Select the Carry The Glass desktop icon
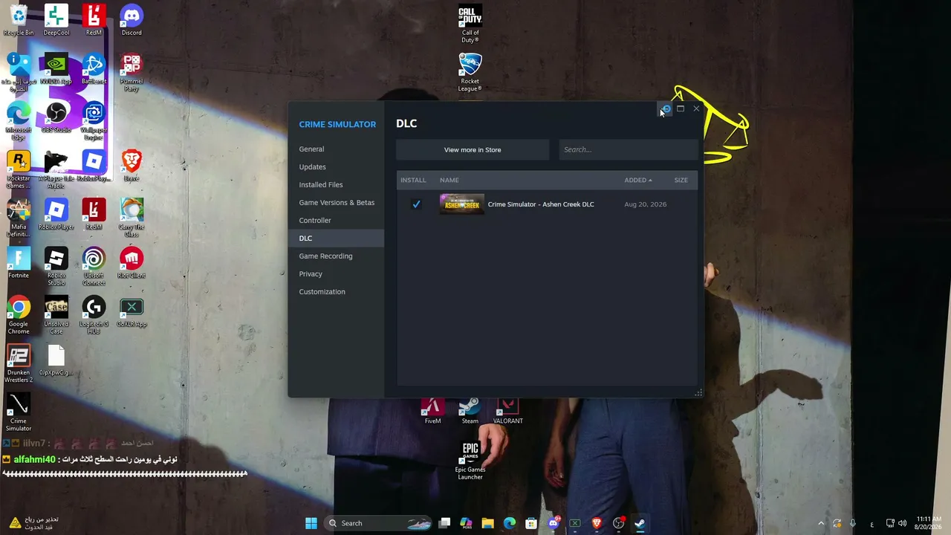 tap(132, 218)
